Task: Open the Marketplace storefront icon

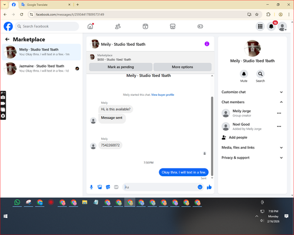Action: point(173,26)
